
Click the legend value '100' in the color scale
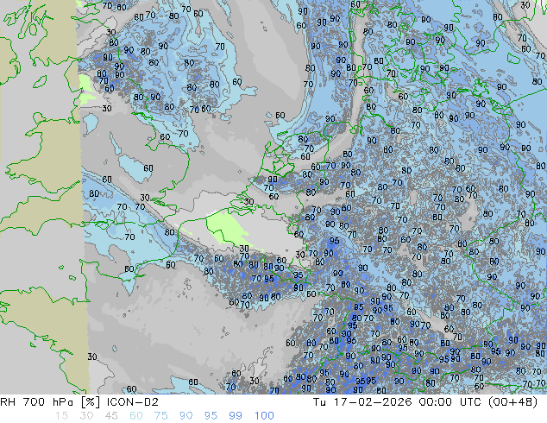(264, 416)
